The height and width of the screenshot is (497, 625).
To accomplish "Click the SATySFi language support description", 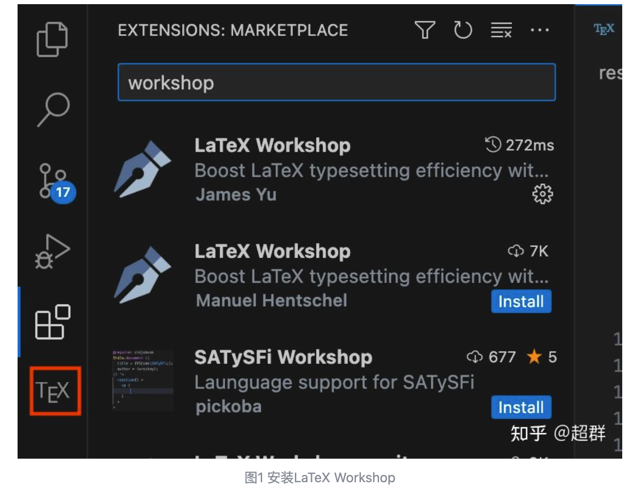I will 334,382.
